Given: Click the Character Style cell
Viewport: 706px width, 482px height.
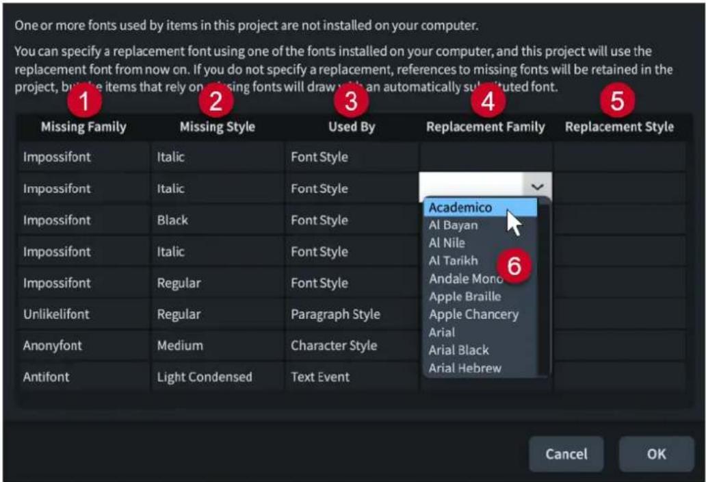Looking at the screenshot, I should (352, 346).
